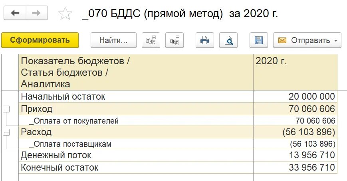The height and width of the screenshot is (181, 347).
Task: Go forward with the right arrow button
Action: click(x=37, y=13)
